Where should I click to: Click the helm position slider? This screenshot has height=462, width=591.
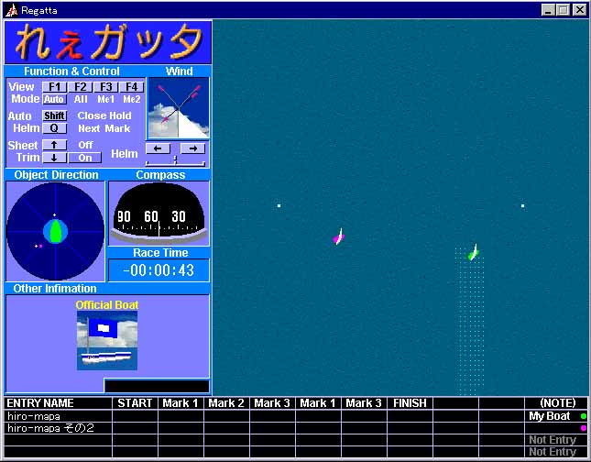176,162
